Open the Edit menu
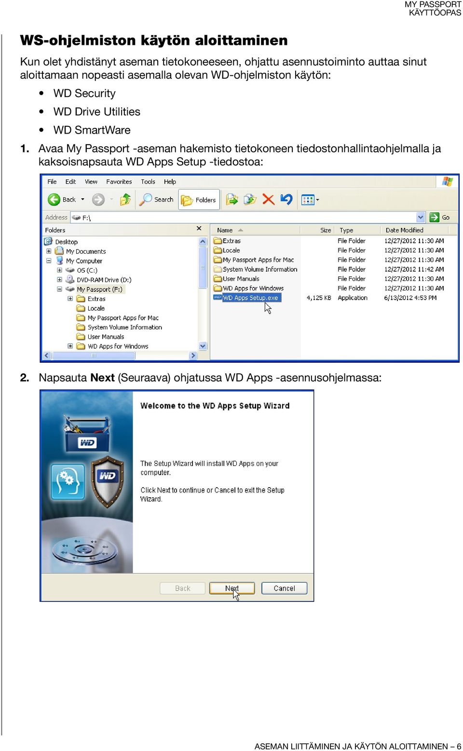Viewport: 463px width, 751px height. coord(70,182)
